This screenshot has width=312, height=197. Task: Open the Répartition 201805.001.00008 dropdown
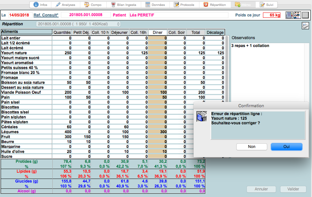point(78,24)
